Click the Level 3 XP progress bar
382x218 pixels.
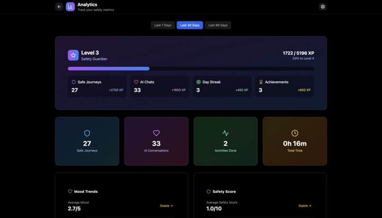pos(191,69)
